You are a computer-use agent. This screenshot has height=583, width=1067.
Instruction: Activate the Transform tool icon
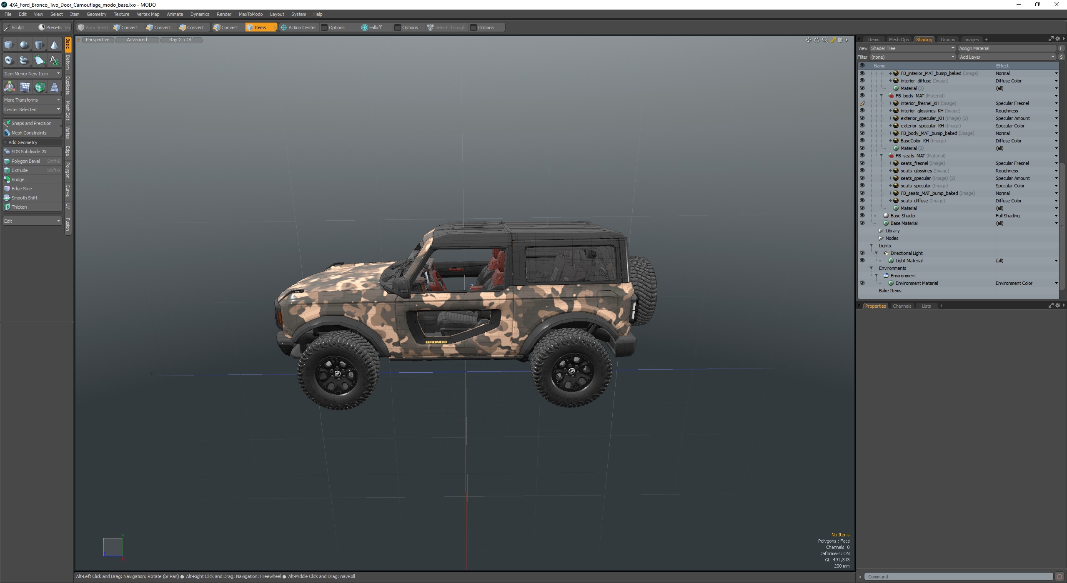click(x=9, y=87)
